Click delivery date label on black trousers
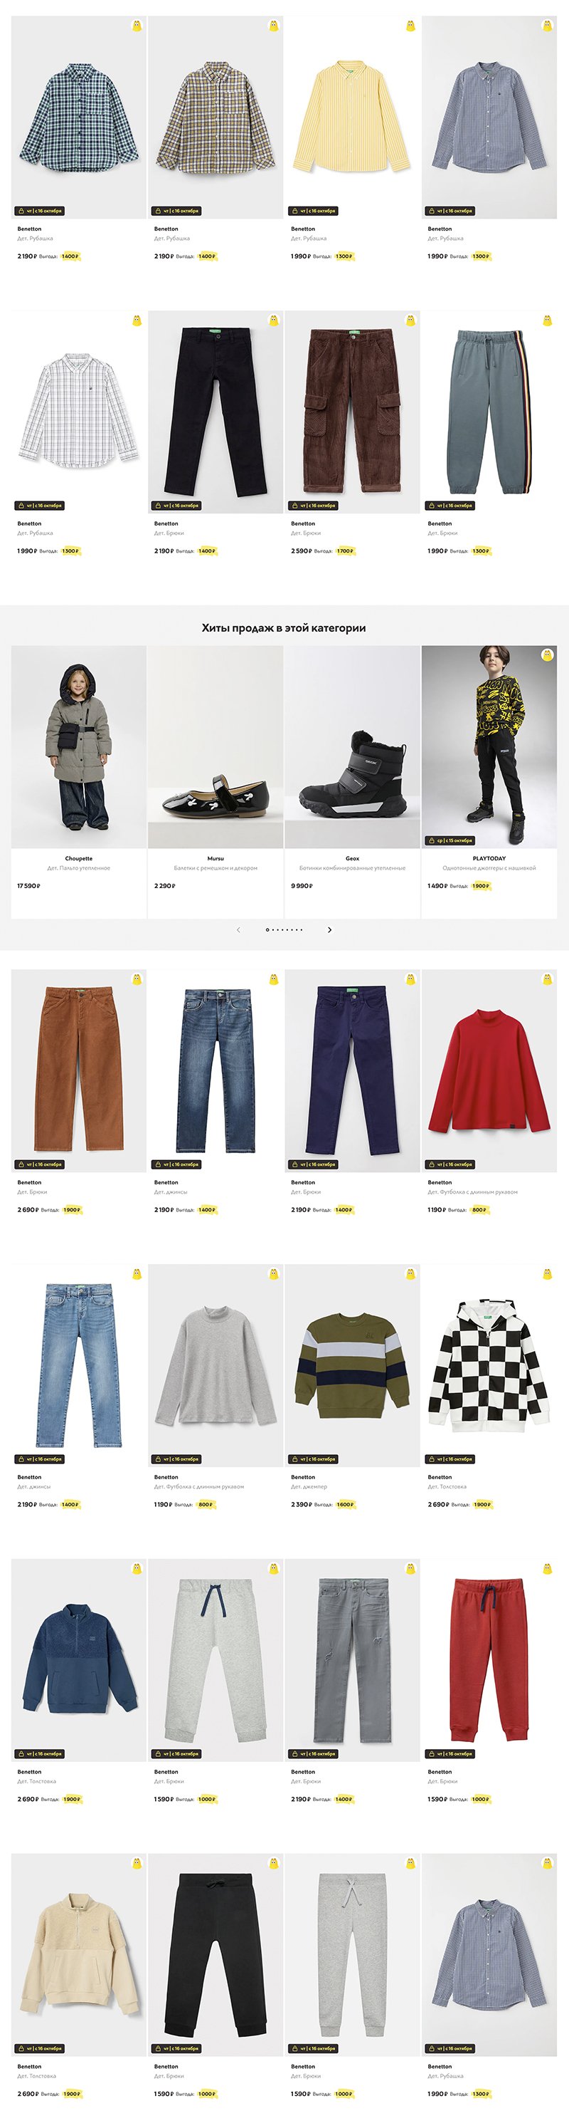 [176, 506]
